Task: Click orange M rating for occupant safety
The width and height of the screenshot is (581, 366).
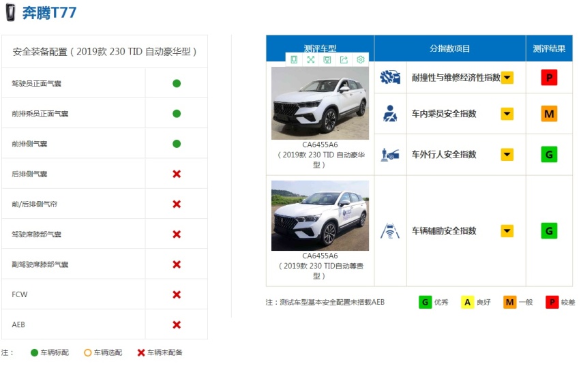Action: click(x=549, y=114)
